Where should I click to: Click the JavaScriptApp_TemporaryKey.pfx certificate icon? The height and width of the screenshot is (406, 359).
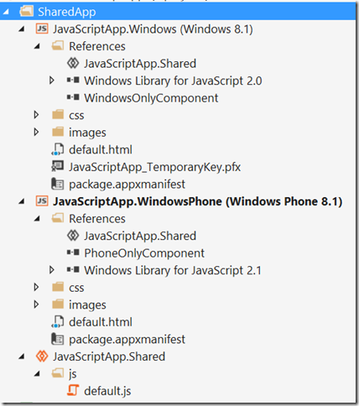click(58, 166)
